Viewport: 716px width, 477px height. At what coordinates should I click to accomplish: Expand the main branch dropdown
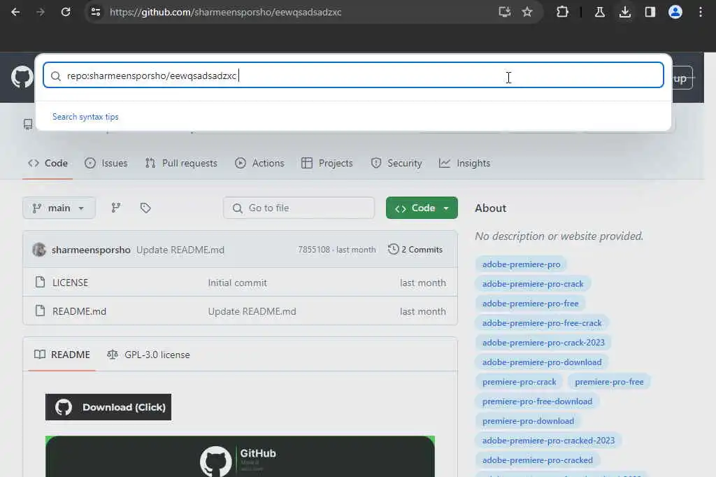click(59, 208)
